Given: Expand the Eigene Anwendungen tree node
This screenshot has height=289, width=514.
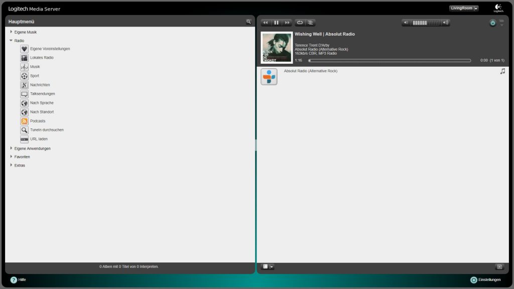Looking at the screenshot, I should pyautogui.click(x=11, y=148).
